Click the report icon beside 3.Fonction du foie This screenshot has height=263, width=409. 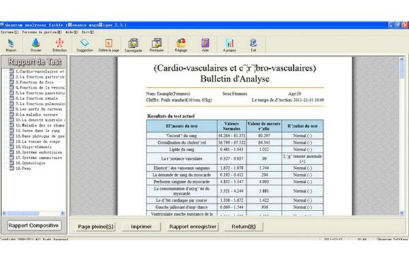coord(12,82)
